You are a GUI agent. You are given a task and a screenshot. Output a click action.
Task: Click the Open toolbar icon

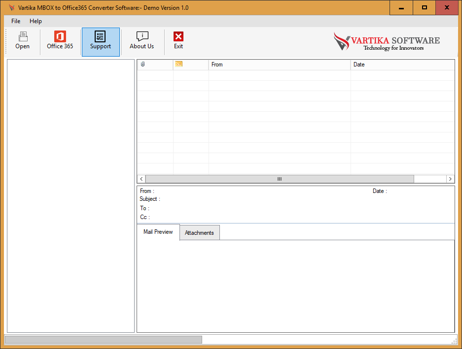pyautogui.click(x=22, y=41)
